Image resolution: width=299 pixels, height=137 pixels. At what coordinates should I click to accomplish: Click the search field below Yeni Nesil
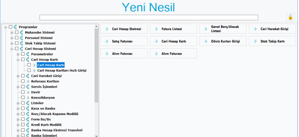[x=149, y=18]
